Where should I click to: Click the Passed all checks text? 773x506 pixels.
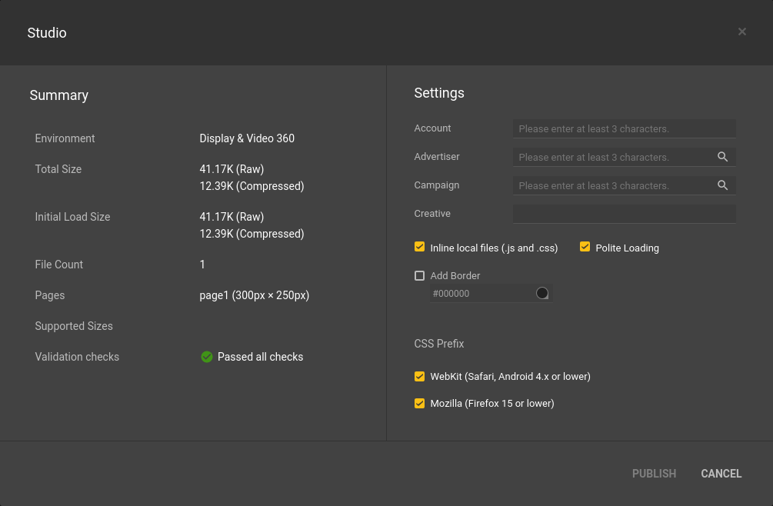[x=260, y=357]
